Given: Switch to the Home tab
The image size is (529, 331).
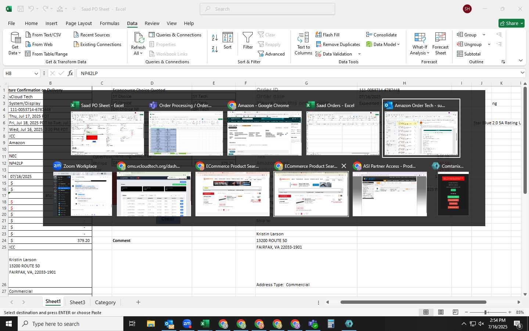Looking at the screenshot, I should [31, 23].
